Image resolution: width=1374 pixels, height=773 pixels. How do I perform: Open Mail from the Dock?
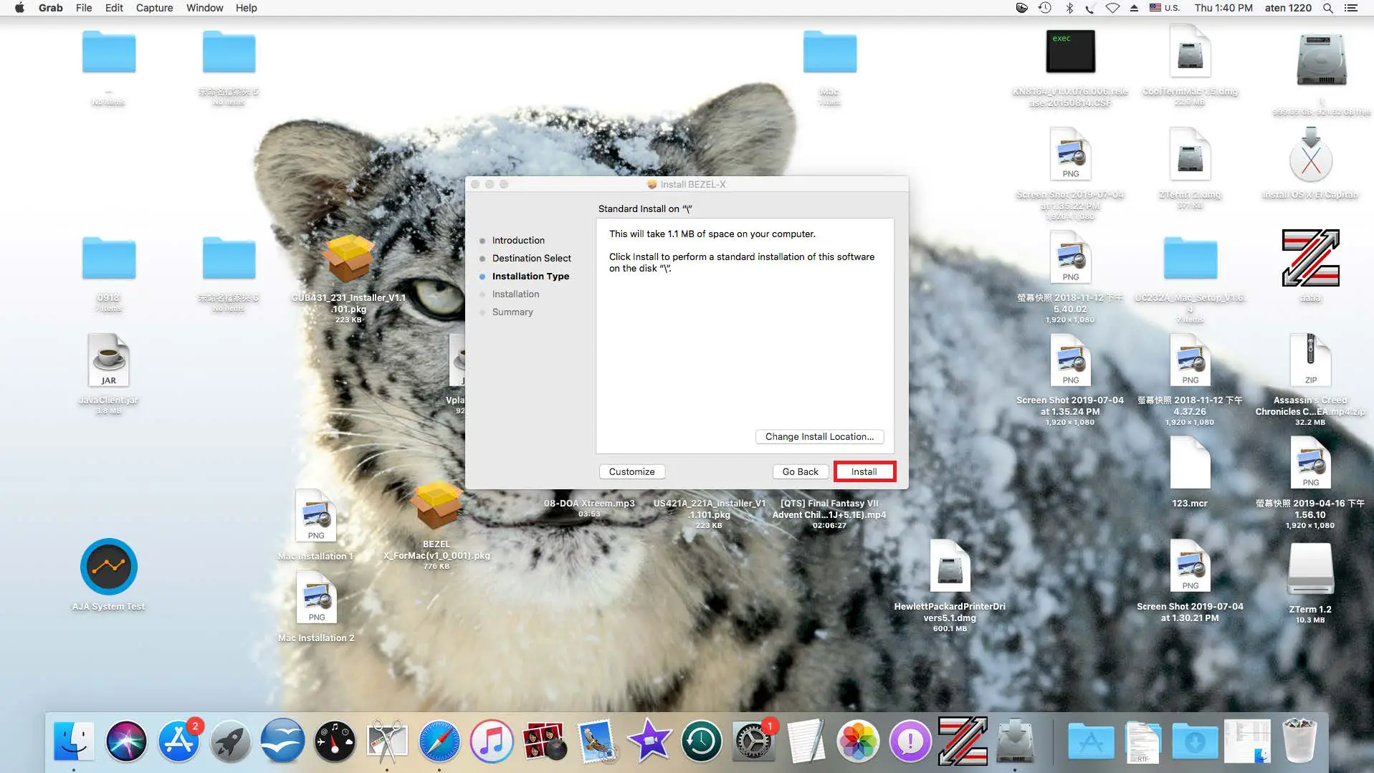pyautogui.click(x=597, y=741)
